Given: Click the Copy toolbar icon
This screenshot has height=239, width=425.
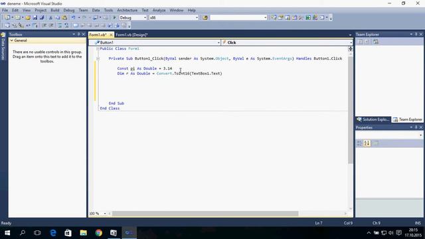Looking at the screenshot, I should [x=58, y=18].
